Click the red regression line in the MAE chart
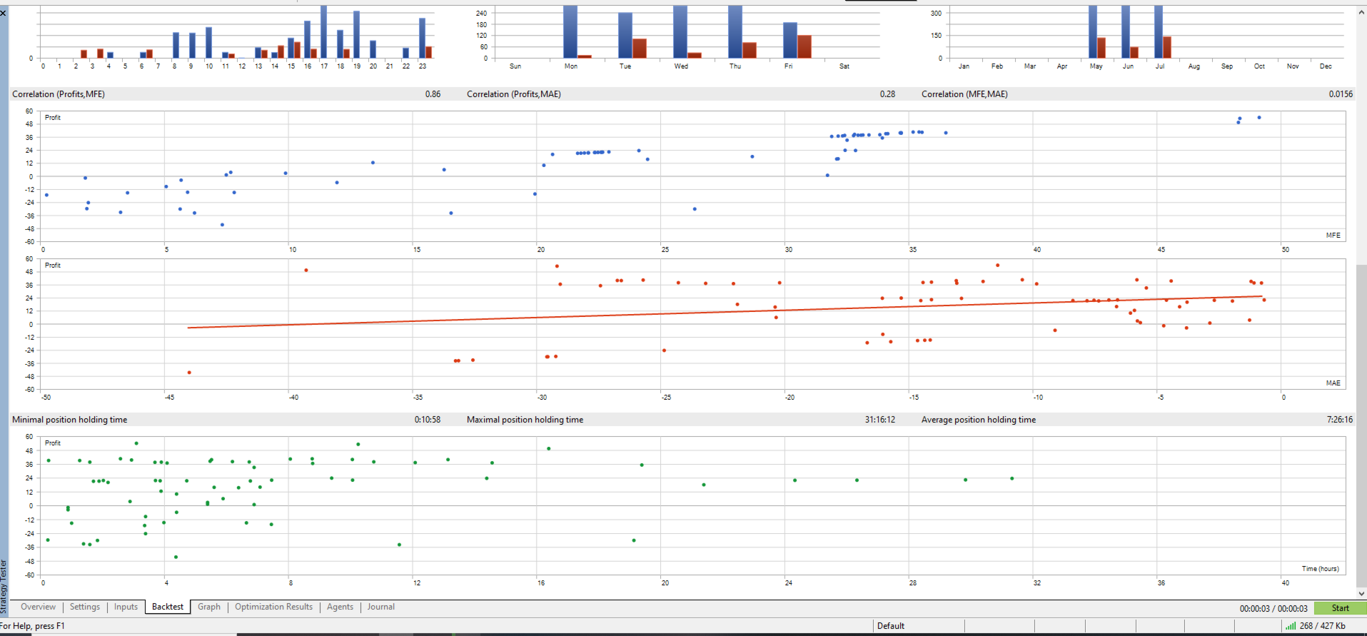This screenshot has height=636, width=1367. (x=725, y=312)
